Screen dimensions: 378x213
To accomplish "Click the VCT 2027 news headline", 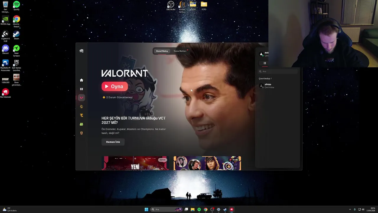I will click(x=133, y=120).
